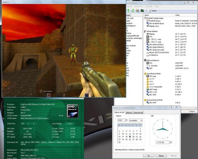
Task: Click the time input field 3:43:00
Action: (x=163, y=142)
